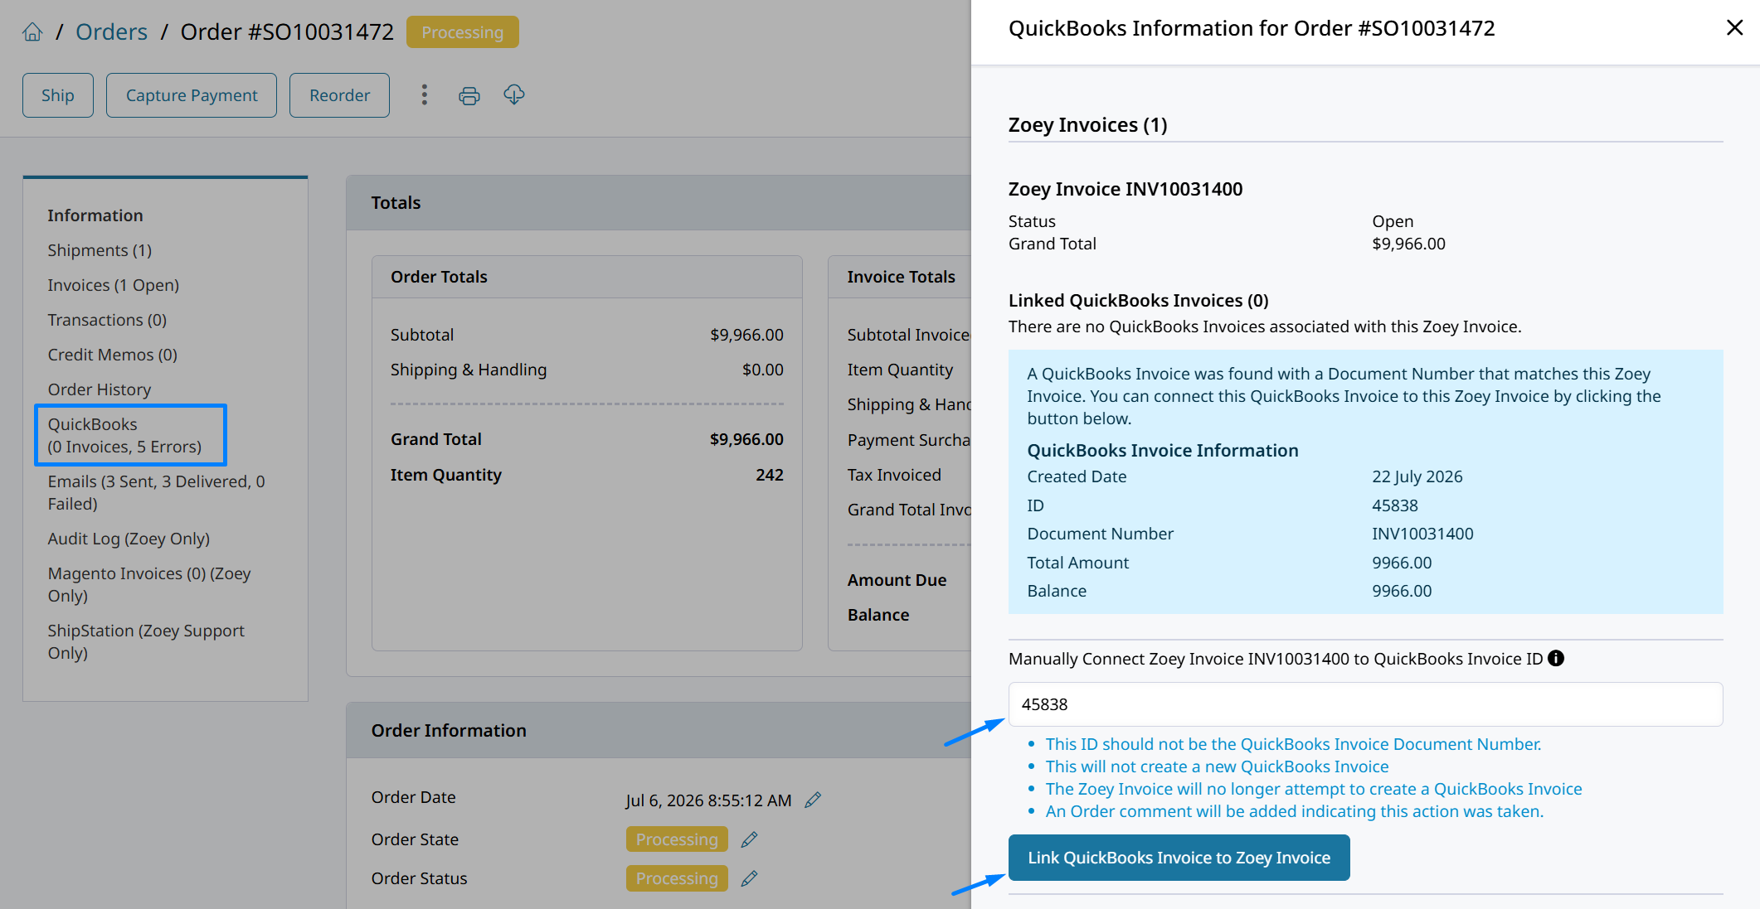Go to the home dashboard icon
The height and width of the screenshot is (909, 1760).
[32, 32]
